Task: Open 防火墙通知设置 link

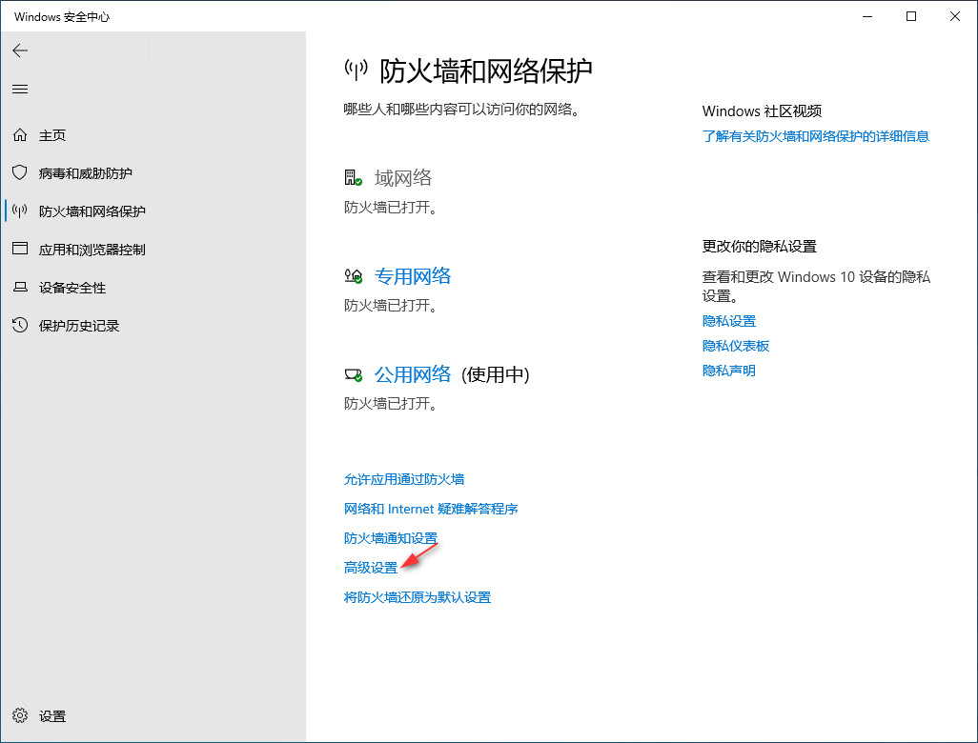Action: [391, 538]
